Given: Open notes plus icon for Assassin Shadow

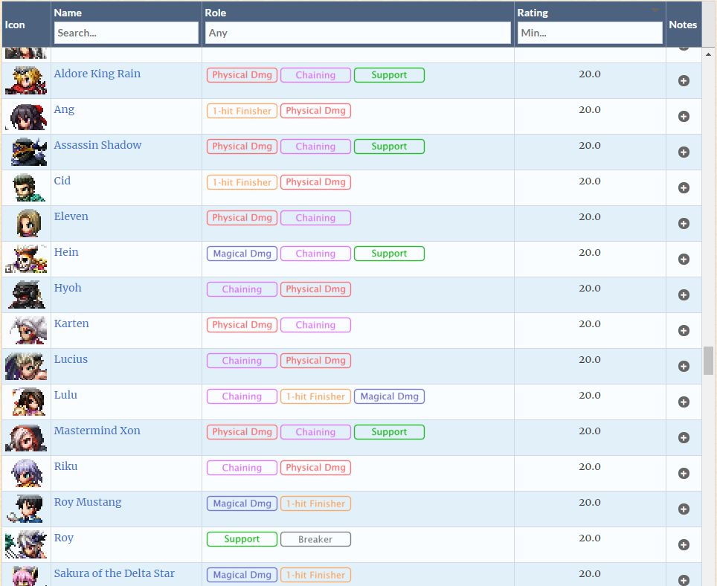Looking at the screenshot, I should [x=684, y=152].
